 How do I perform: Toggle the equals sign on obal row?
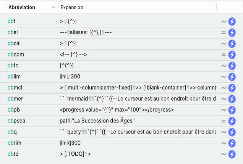(224, 33)
